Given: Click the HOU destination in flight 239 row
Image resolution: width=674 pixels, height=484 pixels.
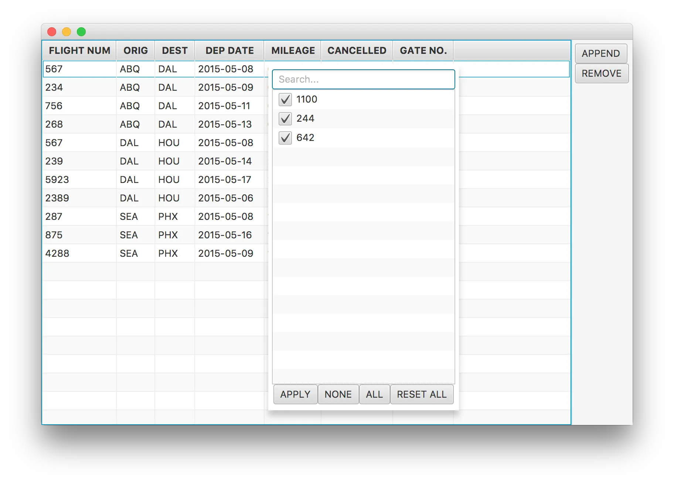Looking at the screenshot, I should click(175, 161).
